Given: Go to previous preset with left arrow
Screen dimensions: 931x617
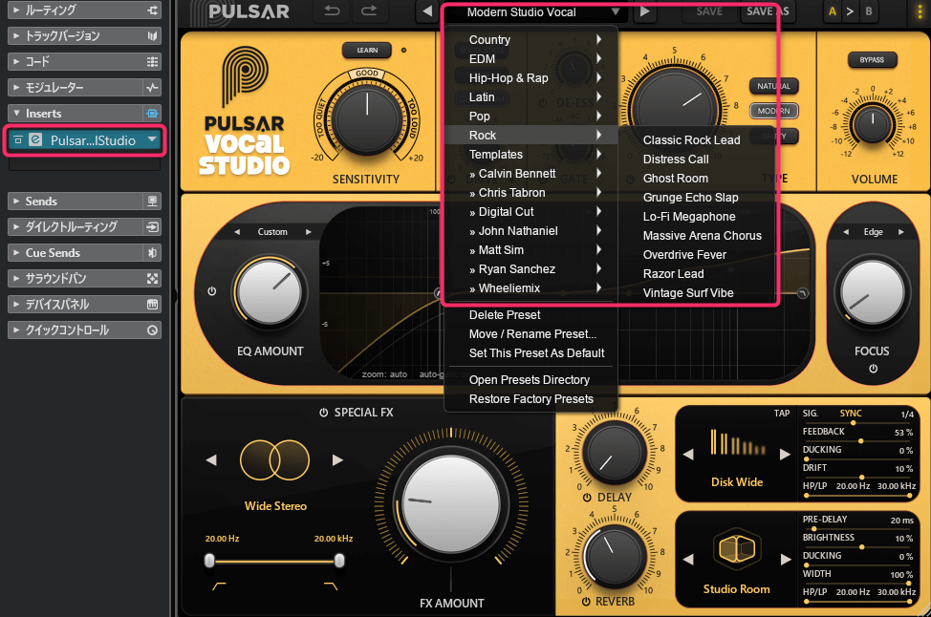Looking at the screenshot, I should (x=427, y=11).
